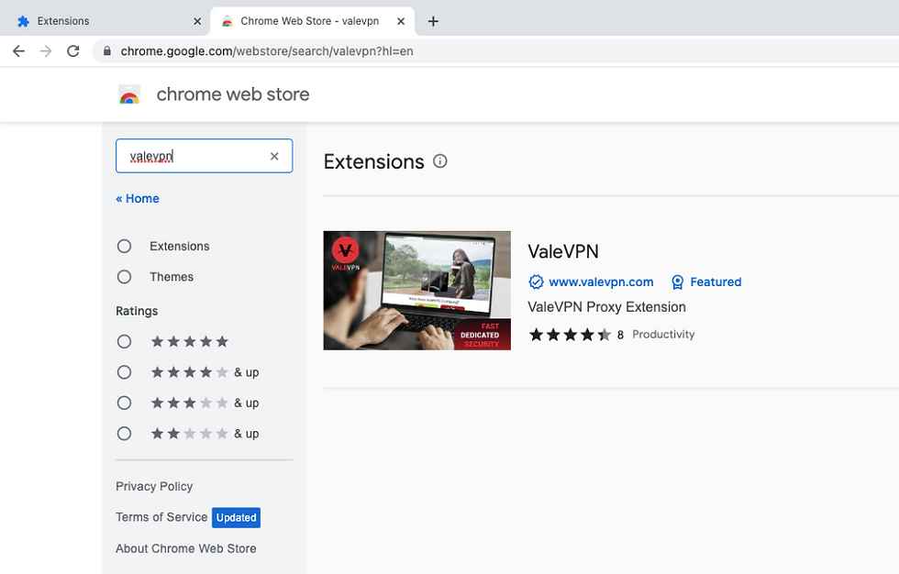The width and height of the screenshot is (899, 574).
Task: Filter by three stars & up
Action: [124, 403]
